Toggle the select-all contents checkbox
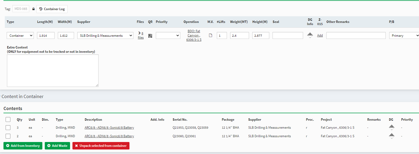 [x=8, y=120]
